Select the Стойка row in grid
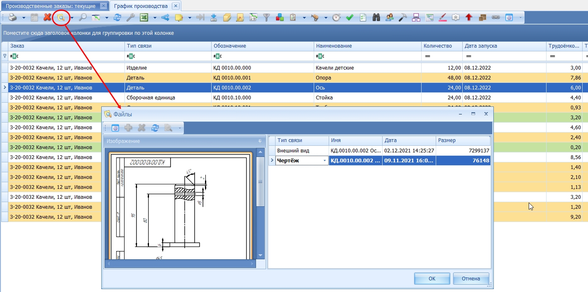The image size is (588, 292). [x=295, y=97]
